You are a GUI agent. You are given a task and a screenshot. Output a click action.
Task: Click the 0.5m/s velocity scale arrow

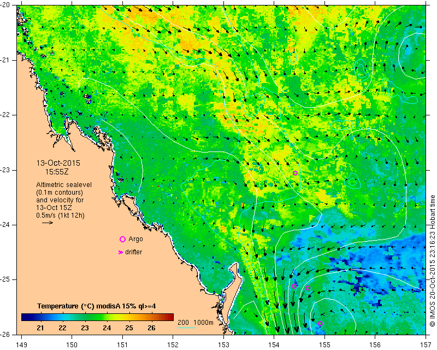(x=48, y=223)
